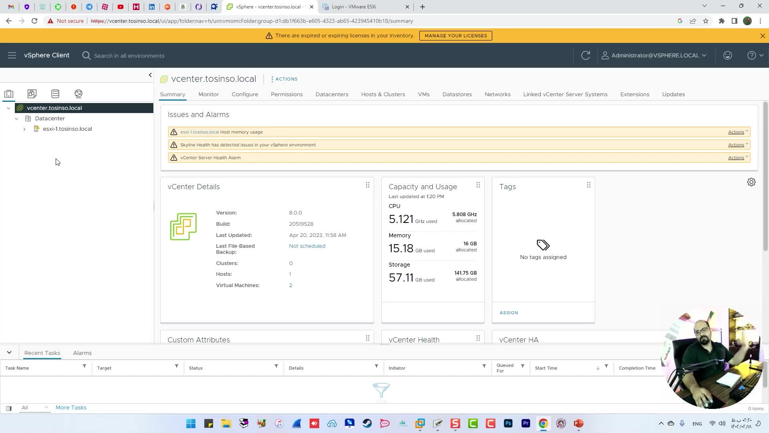
Task: Select the VMs and Templates inventory icon
Action: pos(32,94)
